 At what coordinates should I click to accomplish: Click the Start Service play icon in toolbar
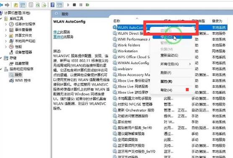68,5
